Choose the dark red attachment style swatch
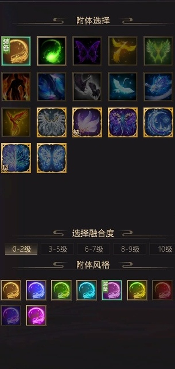175x369 pixels. point(162,290)
